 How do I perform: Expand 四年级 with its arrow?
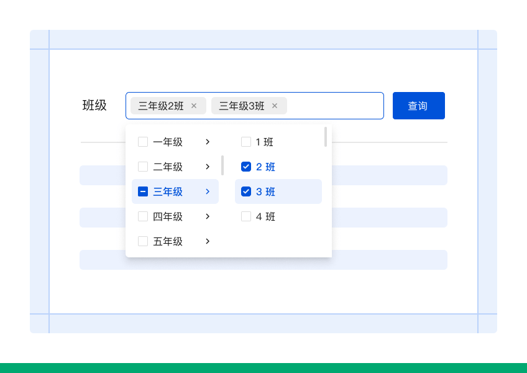click(208, 216)
